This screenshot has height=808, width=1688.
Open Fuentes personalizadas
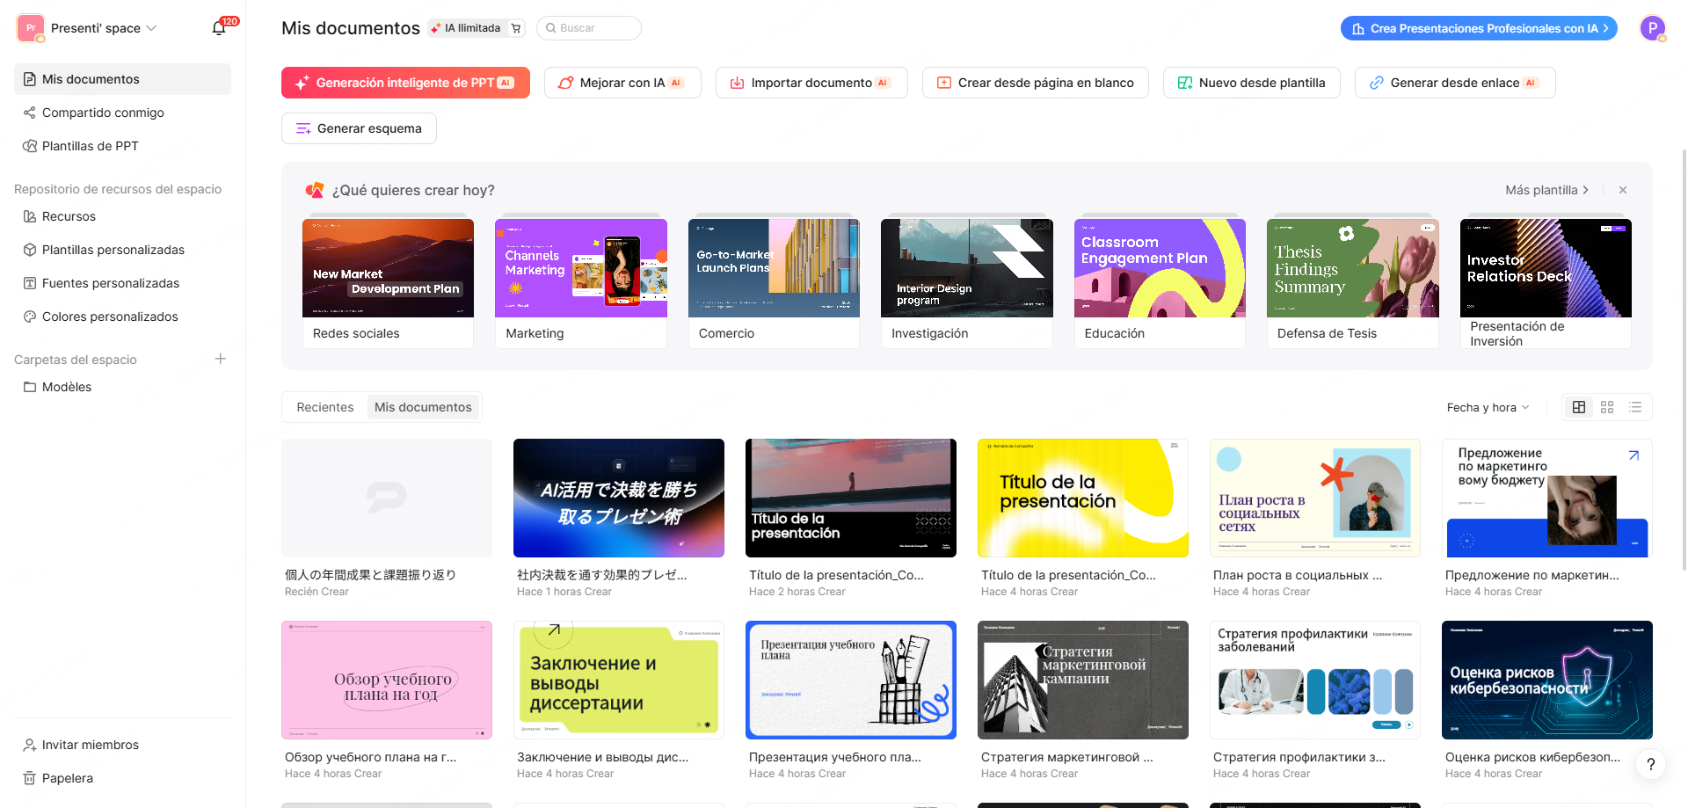[122, 283]
